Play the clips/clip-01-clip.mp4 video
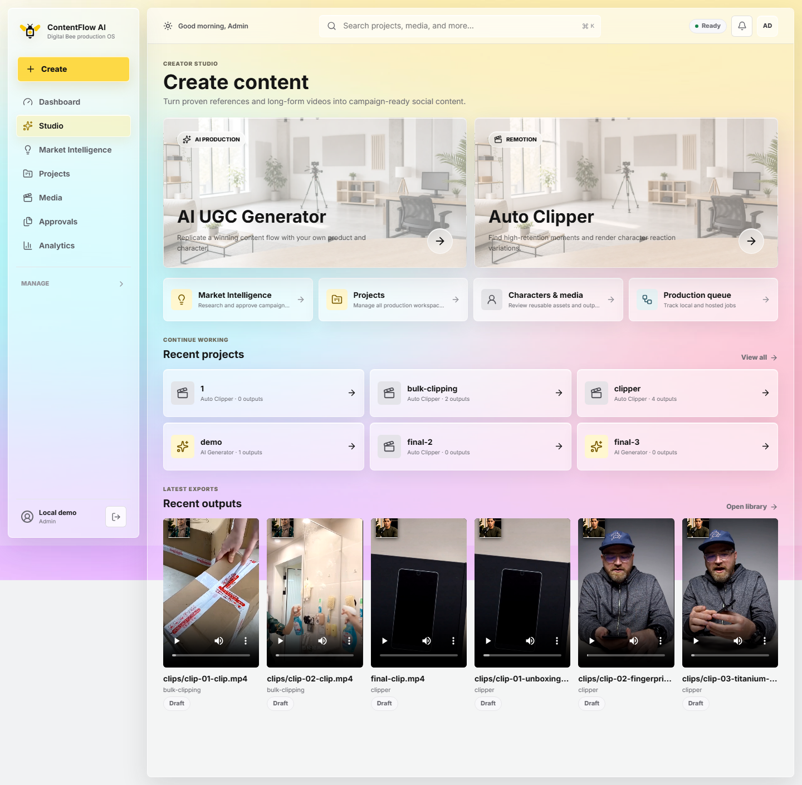 point(177,641)
